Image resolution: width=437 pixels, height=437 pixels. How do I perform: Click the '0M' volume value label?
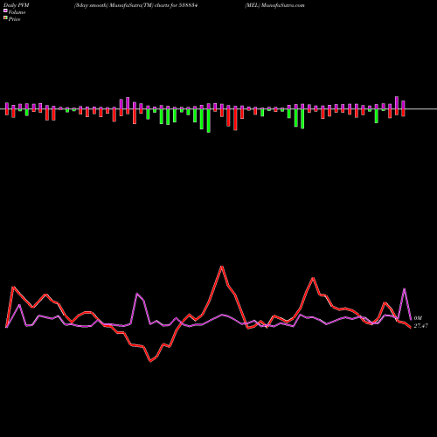[x=418, y=318]
